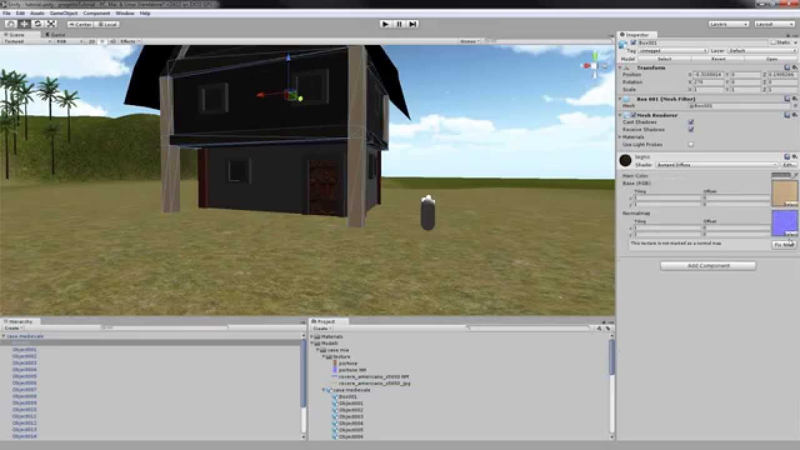The height and width of the screenshot is (450, 800).
Task: Click the Step frame button
Action: [413, 24]
